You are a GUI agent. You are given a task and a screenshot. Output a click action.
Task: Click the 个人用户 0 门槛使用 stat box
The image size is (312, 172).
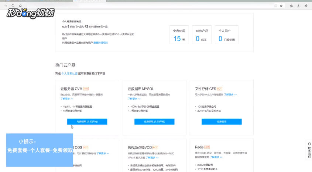pos(227,35)
